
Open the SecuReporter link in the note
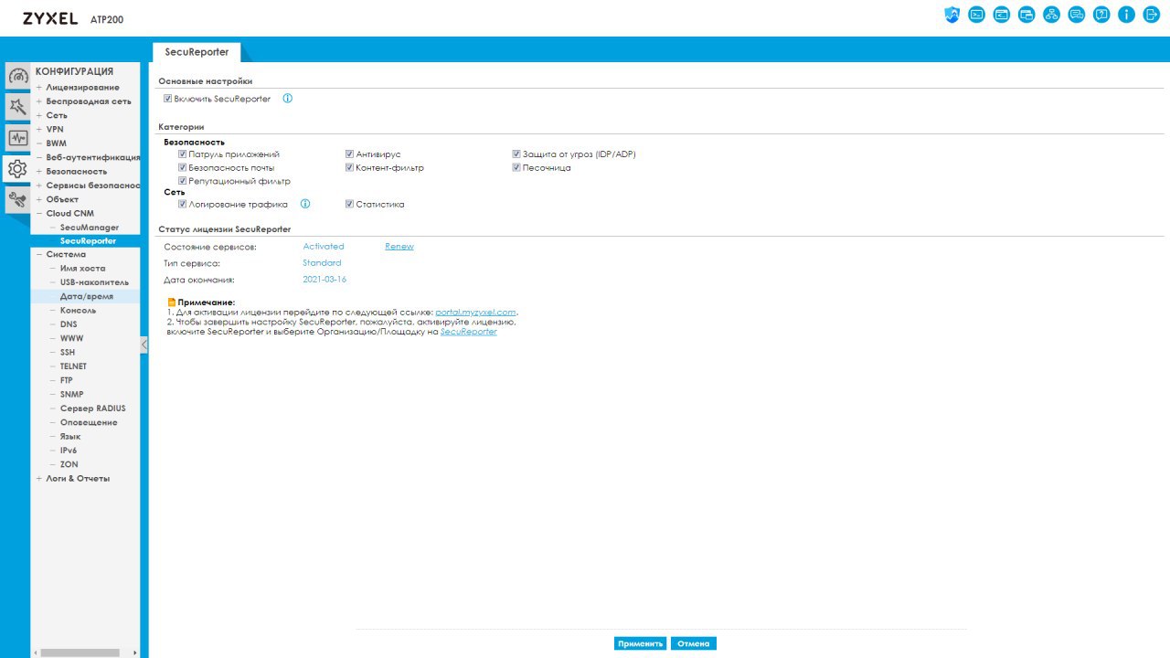click(469, 332)
